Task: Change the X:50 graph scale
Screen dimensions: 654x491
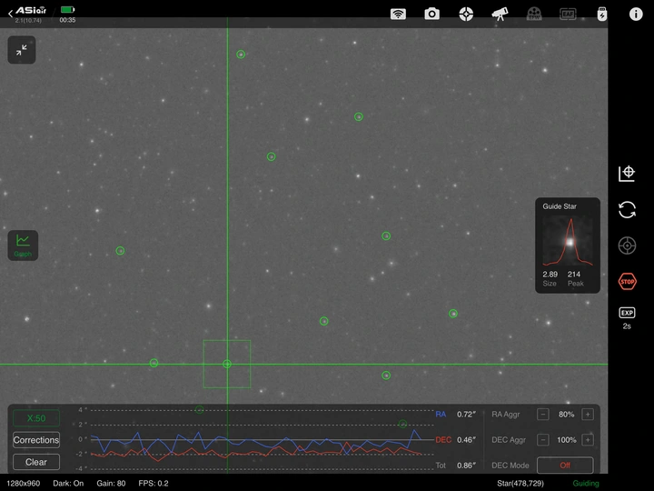Action: click(36, 418)
